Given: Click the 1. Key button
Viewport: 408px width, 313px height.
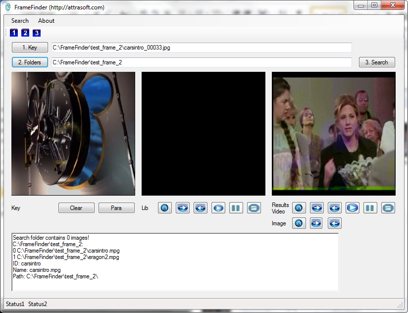Looking at the screenshot, I should coord(30,48).
